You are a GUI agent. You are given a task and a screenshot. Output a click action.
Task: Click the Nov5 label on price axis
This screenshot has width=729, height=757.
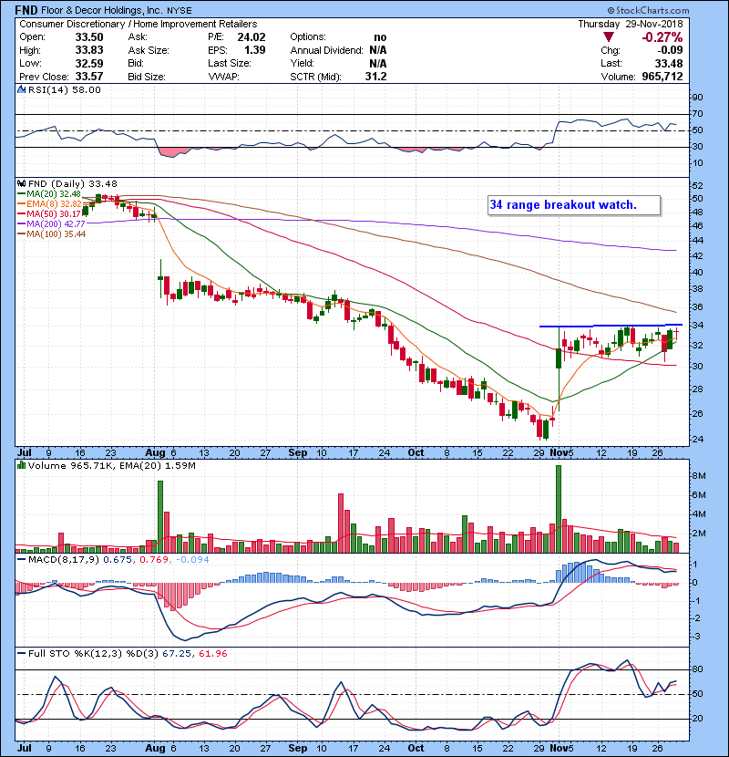pyautogui.click(x=562, y=453)
